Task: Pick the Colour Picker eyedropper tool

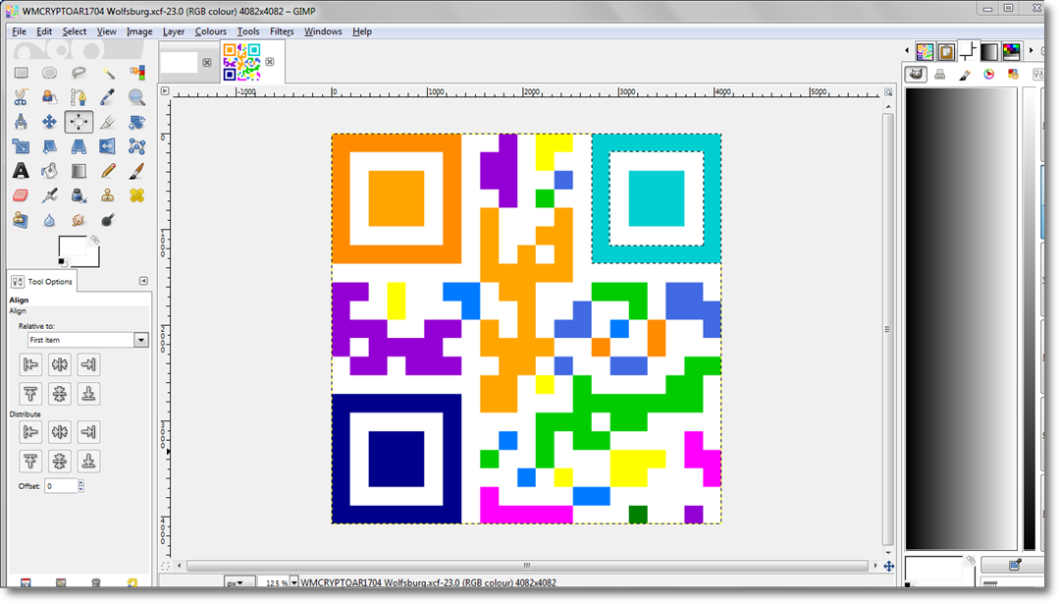Action: (108, 97)
